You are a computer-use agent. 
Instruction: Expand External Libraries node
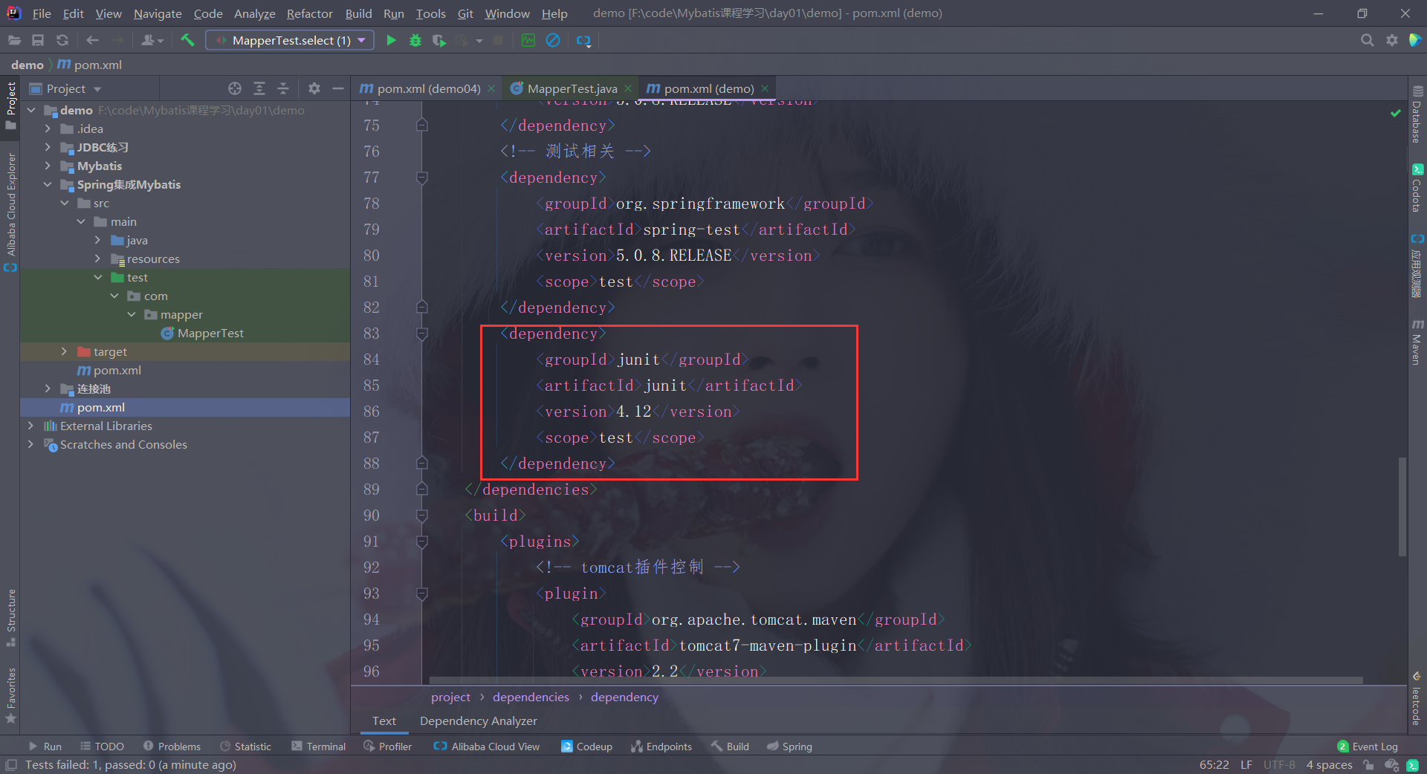(30, 426)
